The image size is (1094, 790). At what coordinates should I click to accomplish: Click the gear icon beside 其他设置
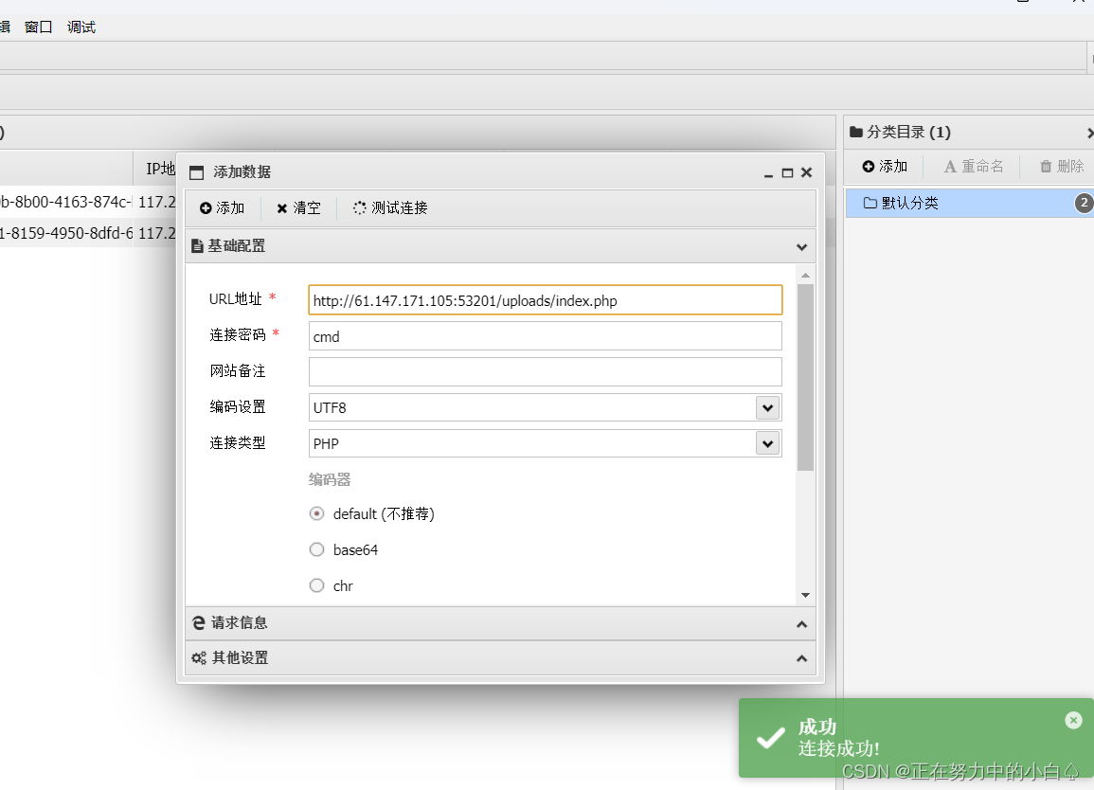[x=197, y=657]
